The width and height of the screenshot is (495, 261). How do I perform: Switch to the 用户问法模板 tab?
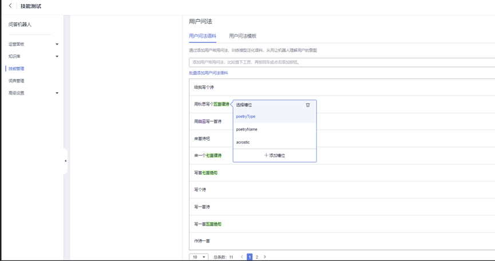[243, 36]
